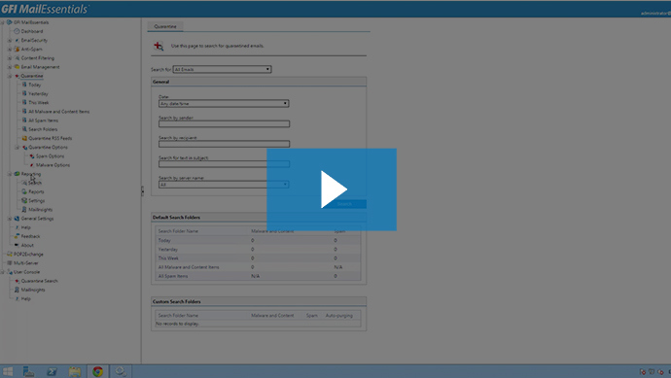Open All Spam Items tree node

pyautogui.click(x=43, y=120)
